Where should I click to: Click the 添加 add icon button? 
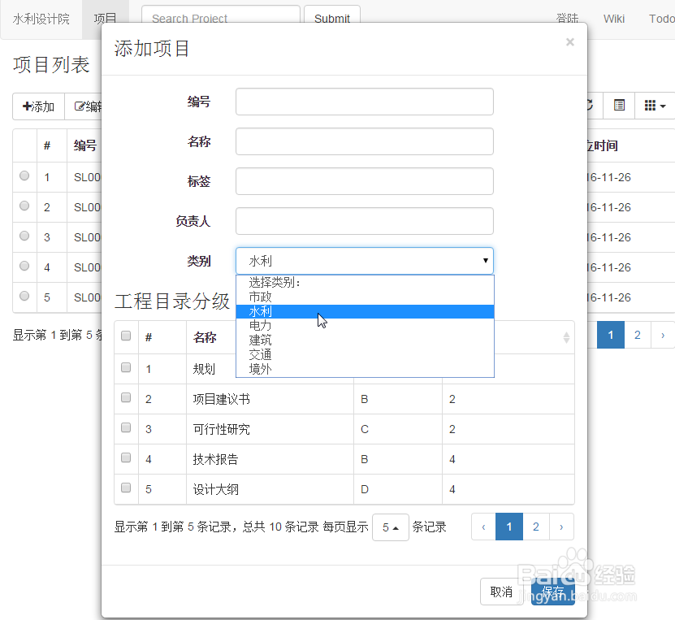[x=37, y=106]
